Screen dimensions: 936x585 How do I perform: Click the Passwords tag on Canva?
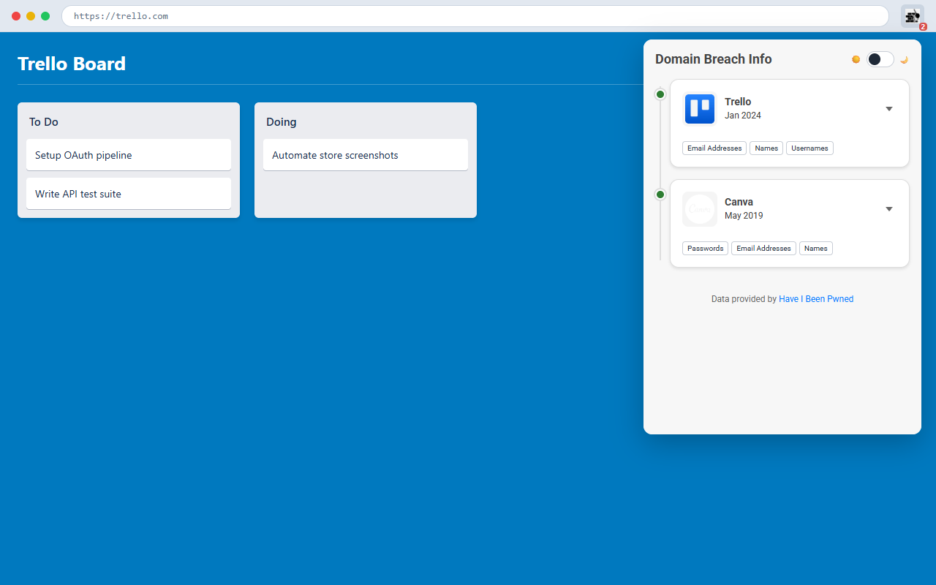[x=705, y=249]
